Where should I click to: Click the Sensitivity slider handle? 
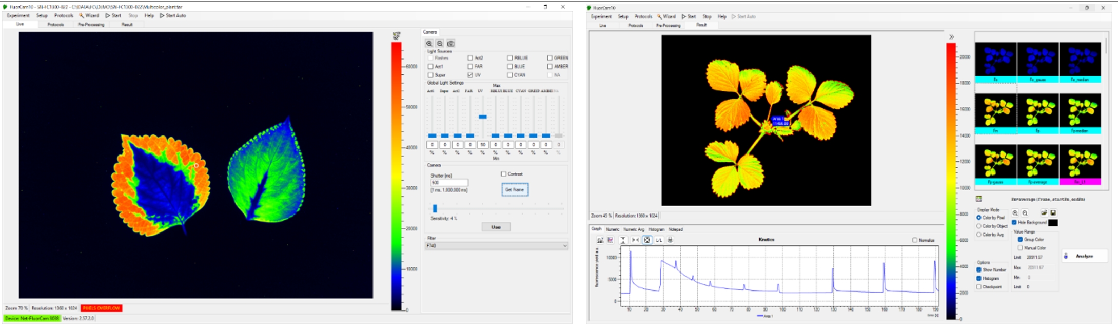(435, 208)
